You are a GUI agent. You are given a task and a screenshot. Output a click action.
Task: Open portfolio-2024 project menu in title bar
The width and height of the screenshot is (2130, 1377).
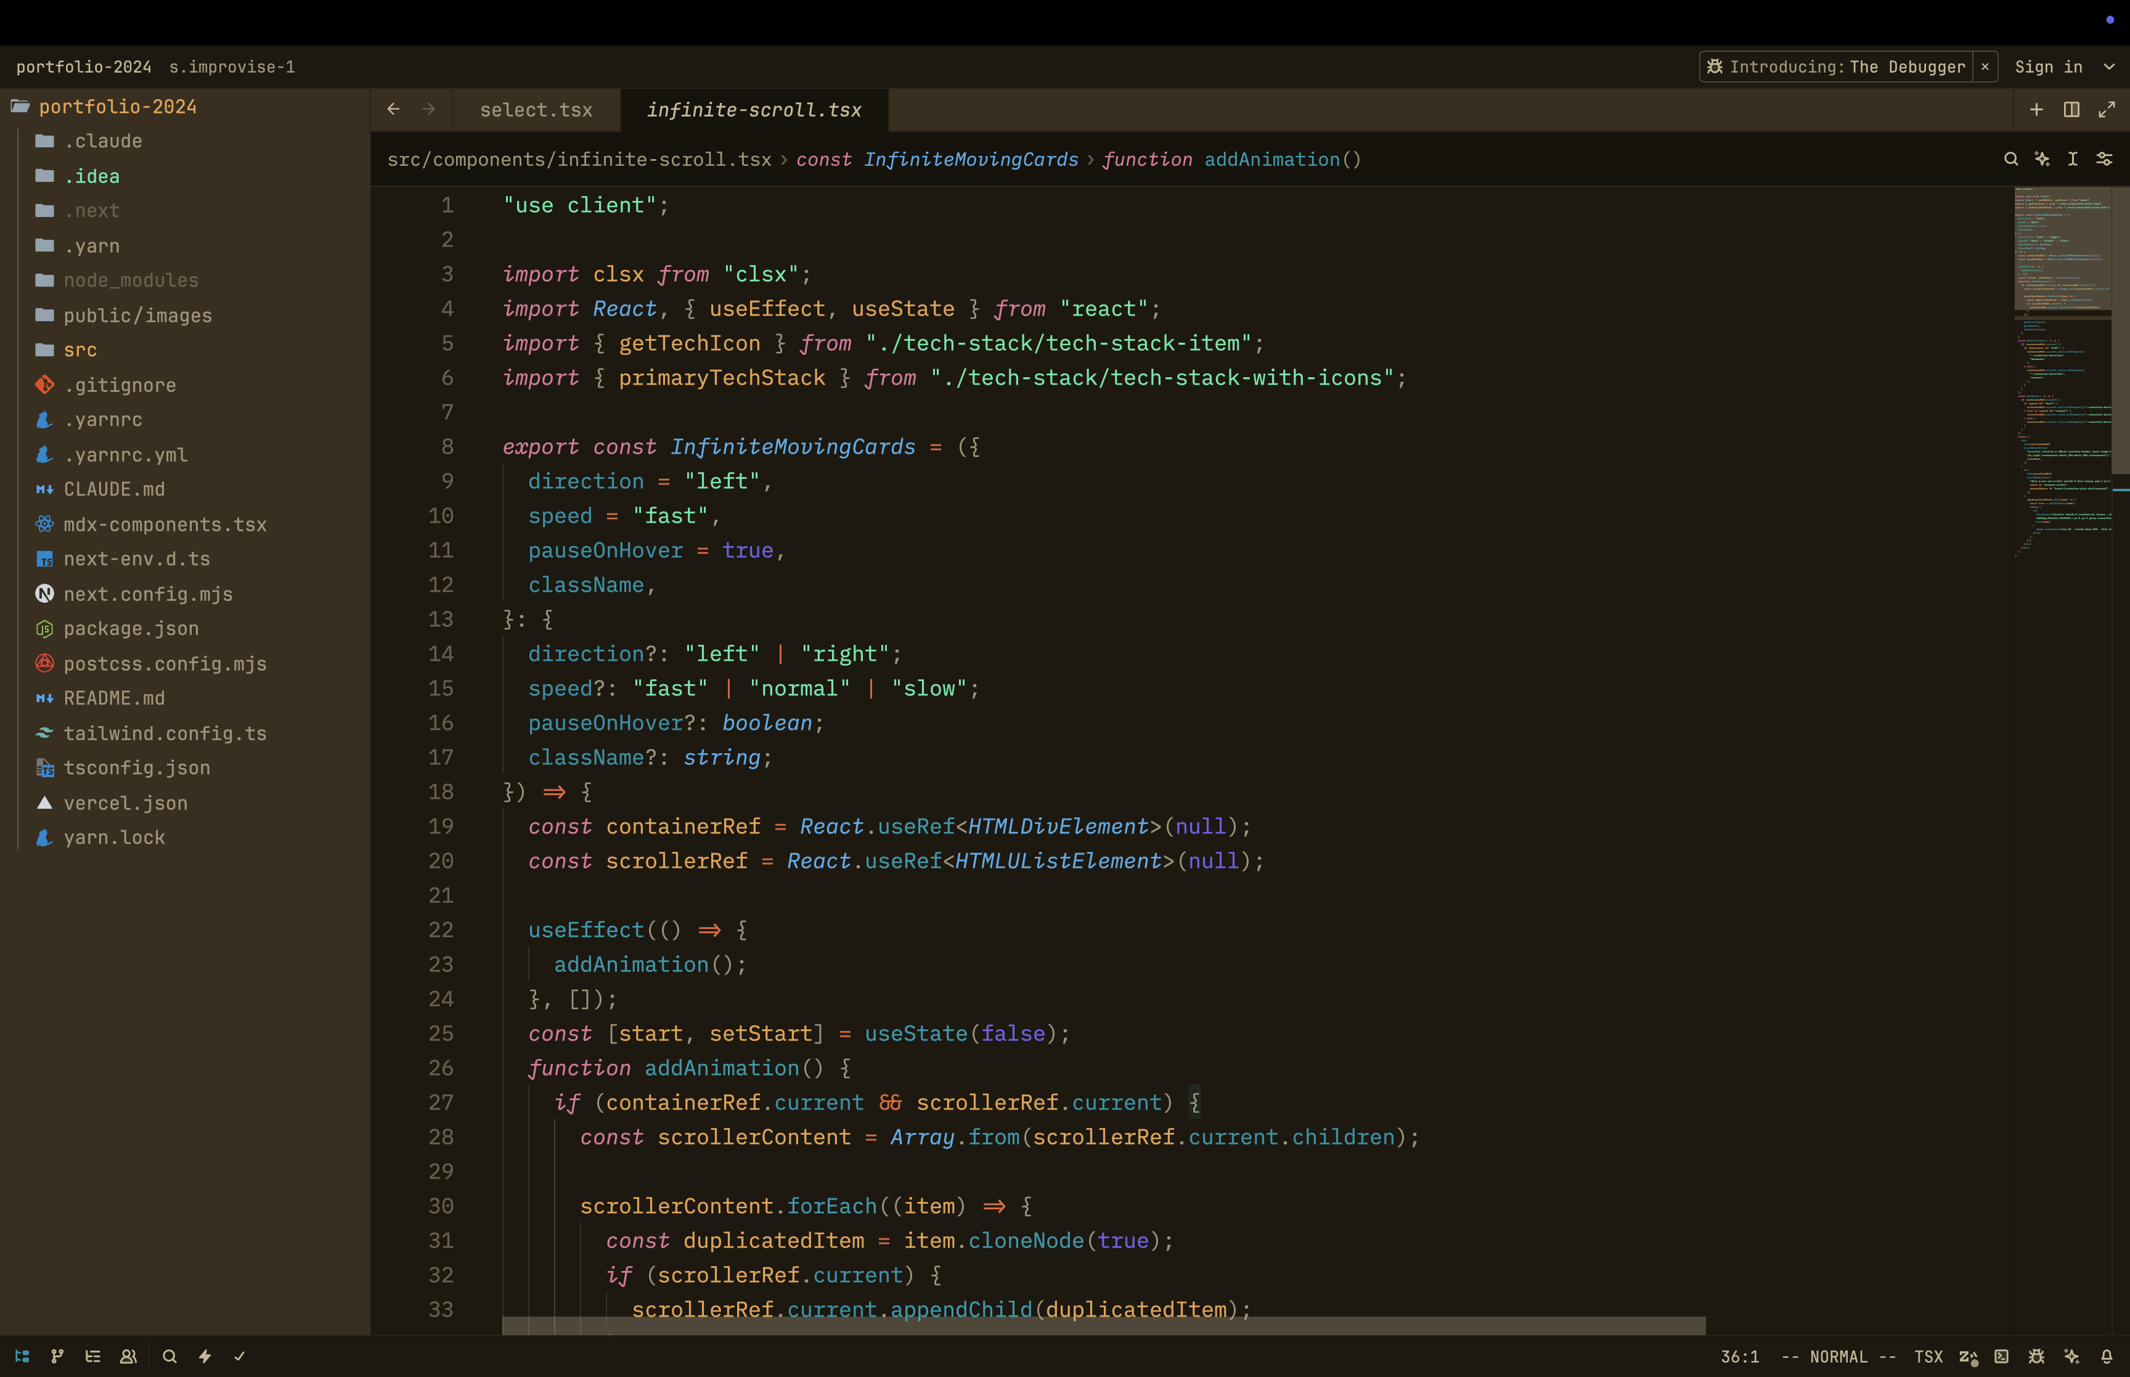(84, 67)
